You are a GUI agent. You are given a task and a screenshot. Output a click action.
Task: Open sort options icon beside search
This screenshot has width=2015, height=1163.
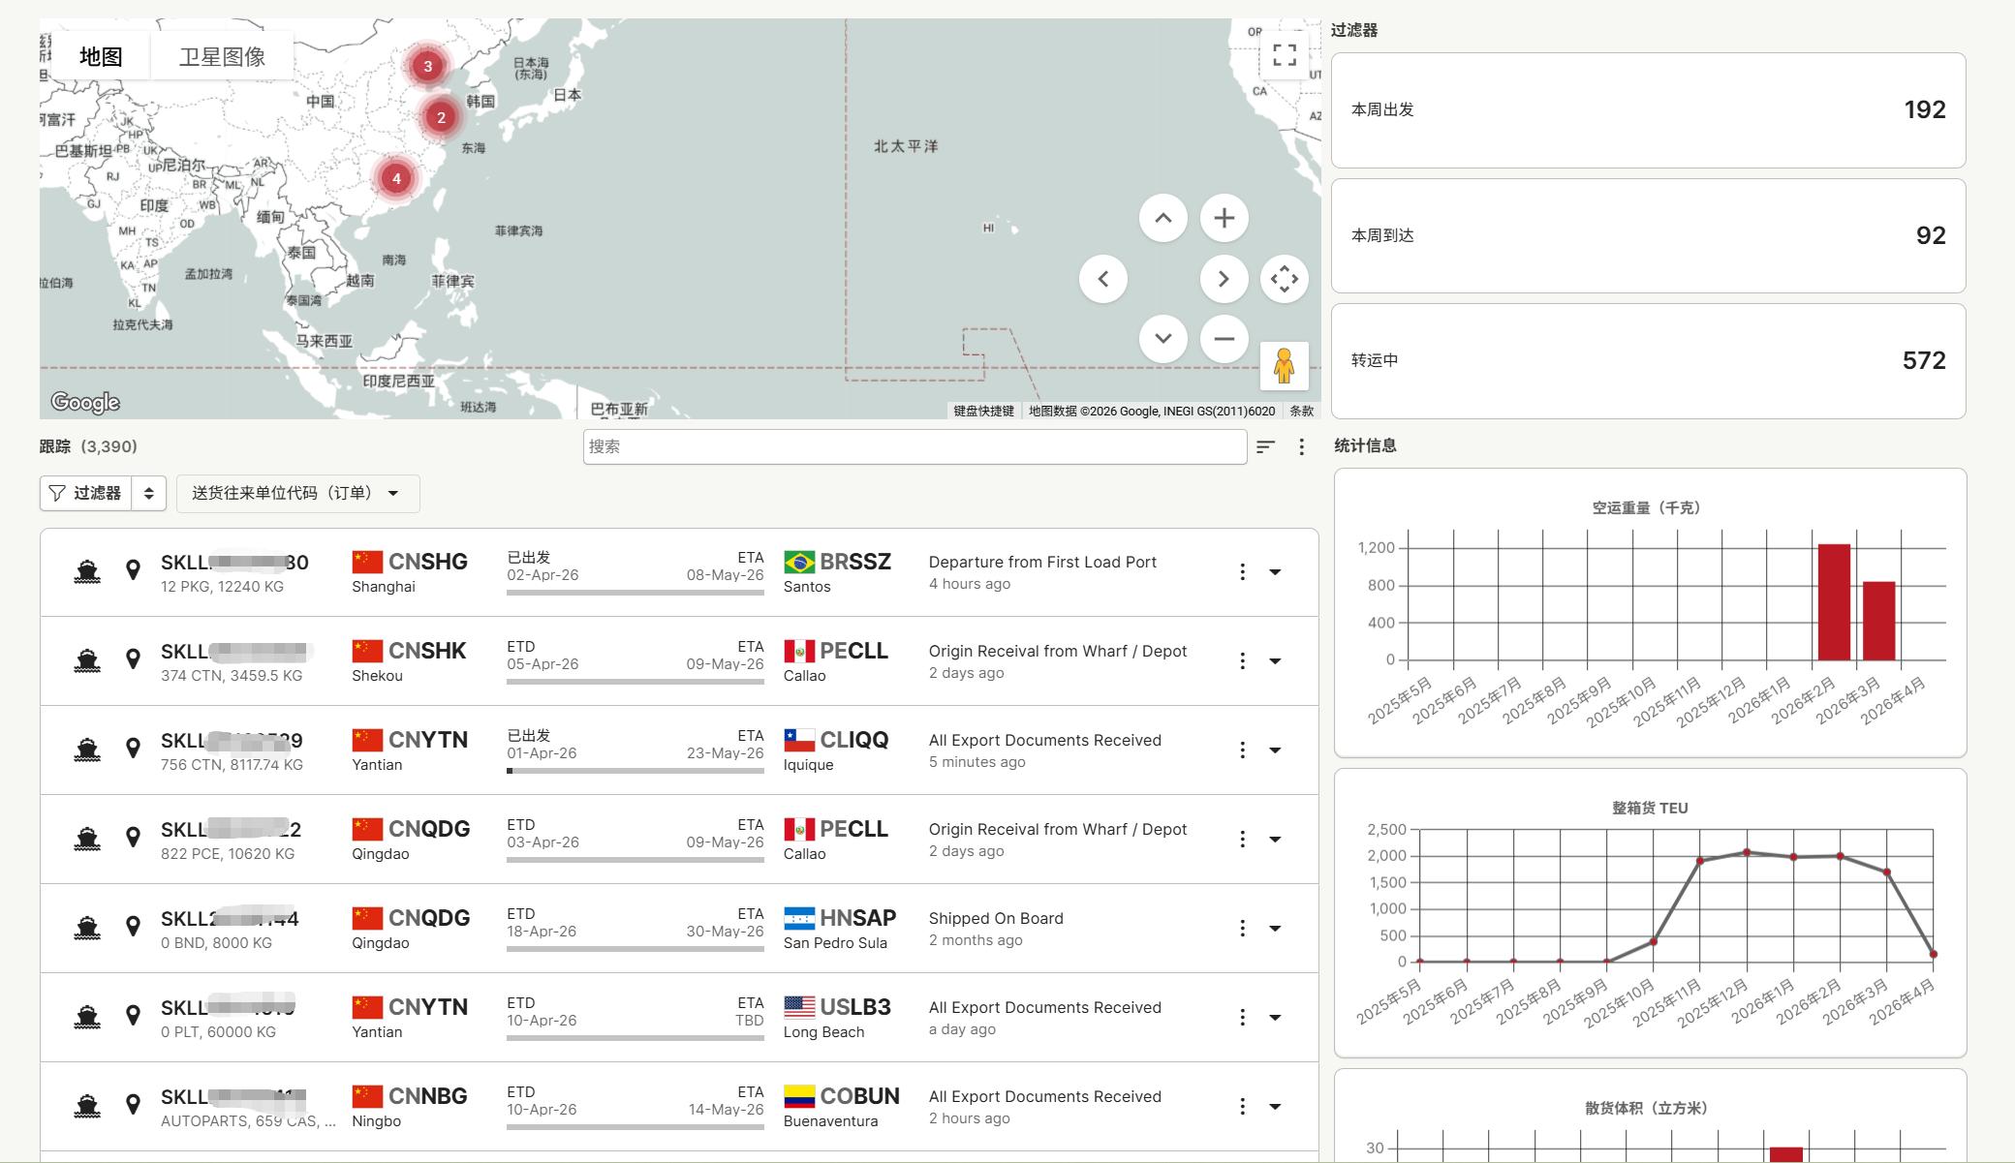point(1265,446)
